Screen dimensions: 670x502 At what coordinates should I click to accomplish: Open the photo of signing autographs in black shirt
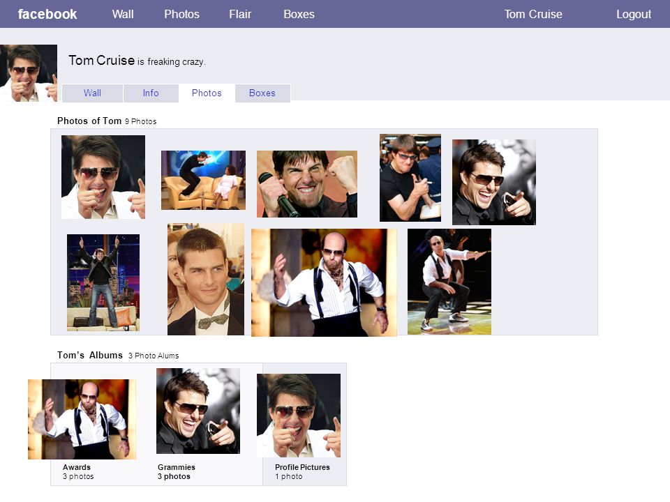click(x=410, y=178)
